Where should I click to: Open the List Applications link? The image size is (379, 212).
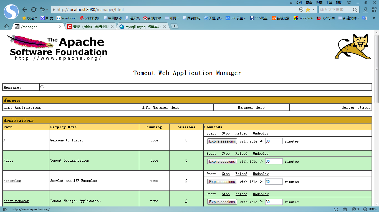tap(22, 107)
